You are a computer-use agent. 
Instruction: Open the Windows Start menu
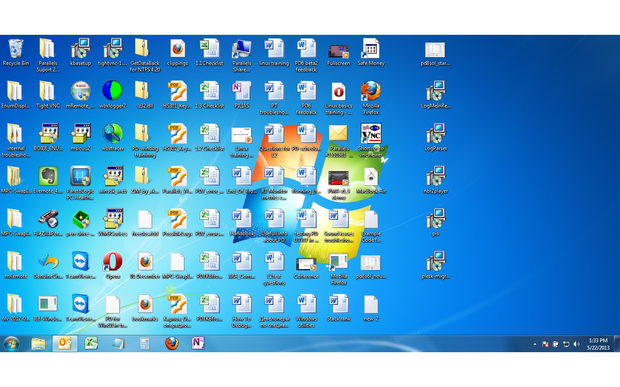[x=12, y=344]
